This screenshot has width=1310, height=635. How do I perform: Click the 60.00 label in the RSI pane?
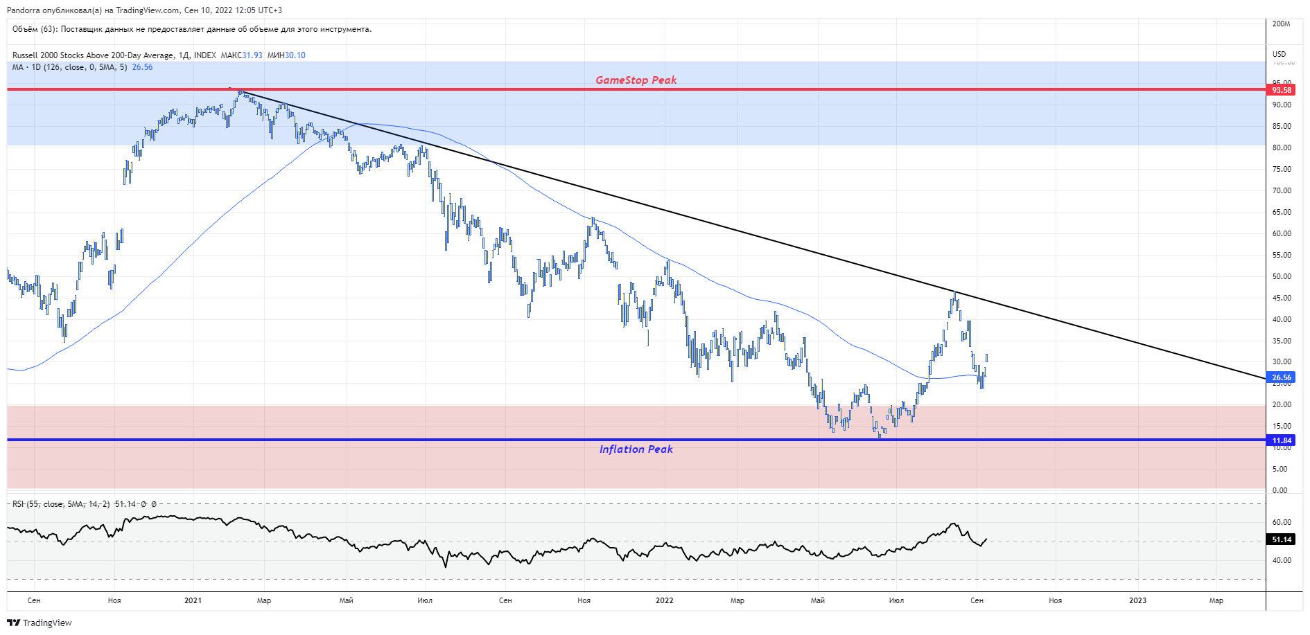(1282, 522)
